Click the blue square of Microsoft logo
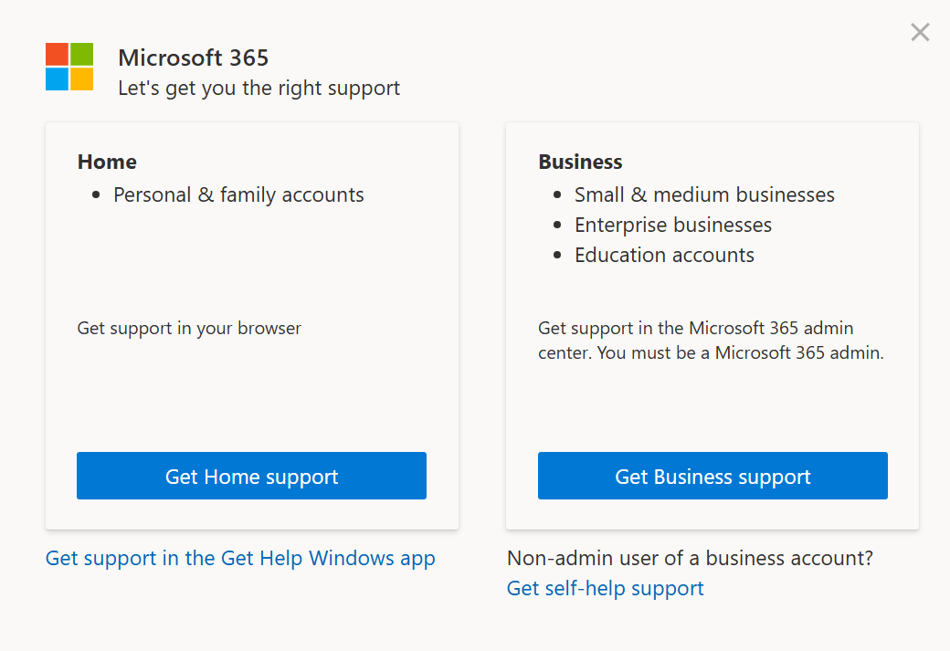 pyautogui.click(x=57, y=79)
